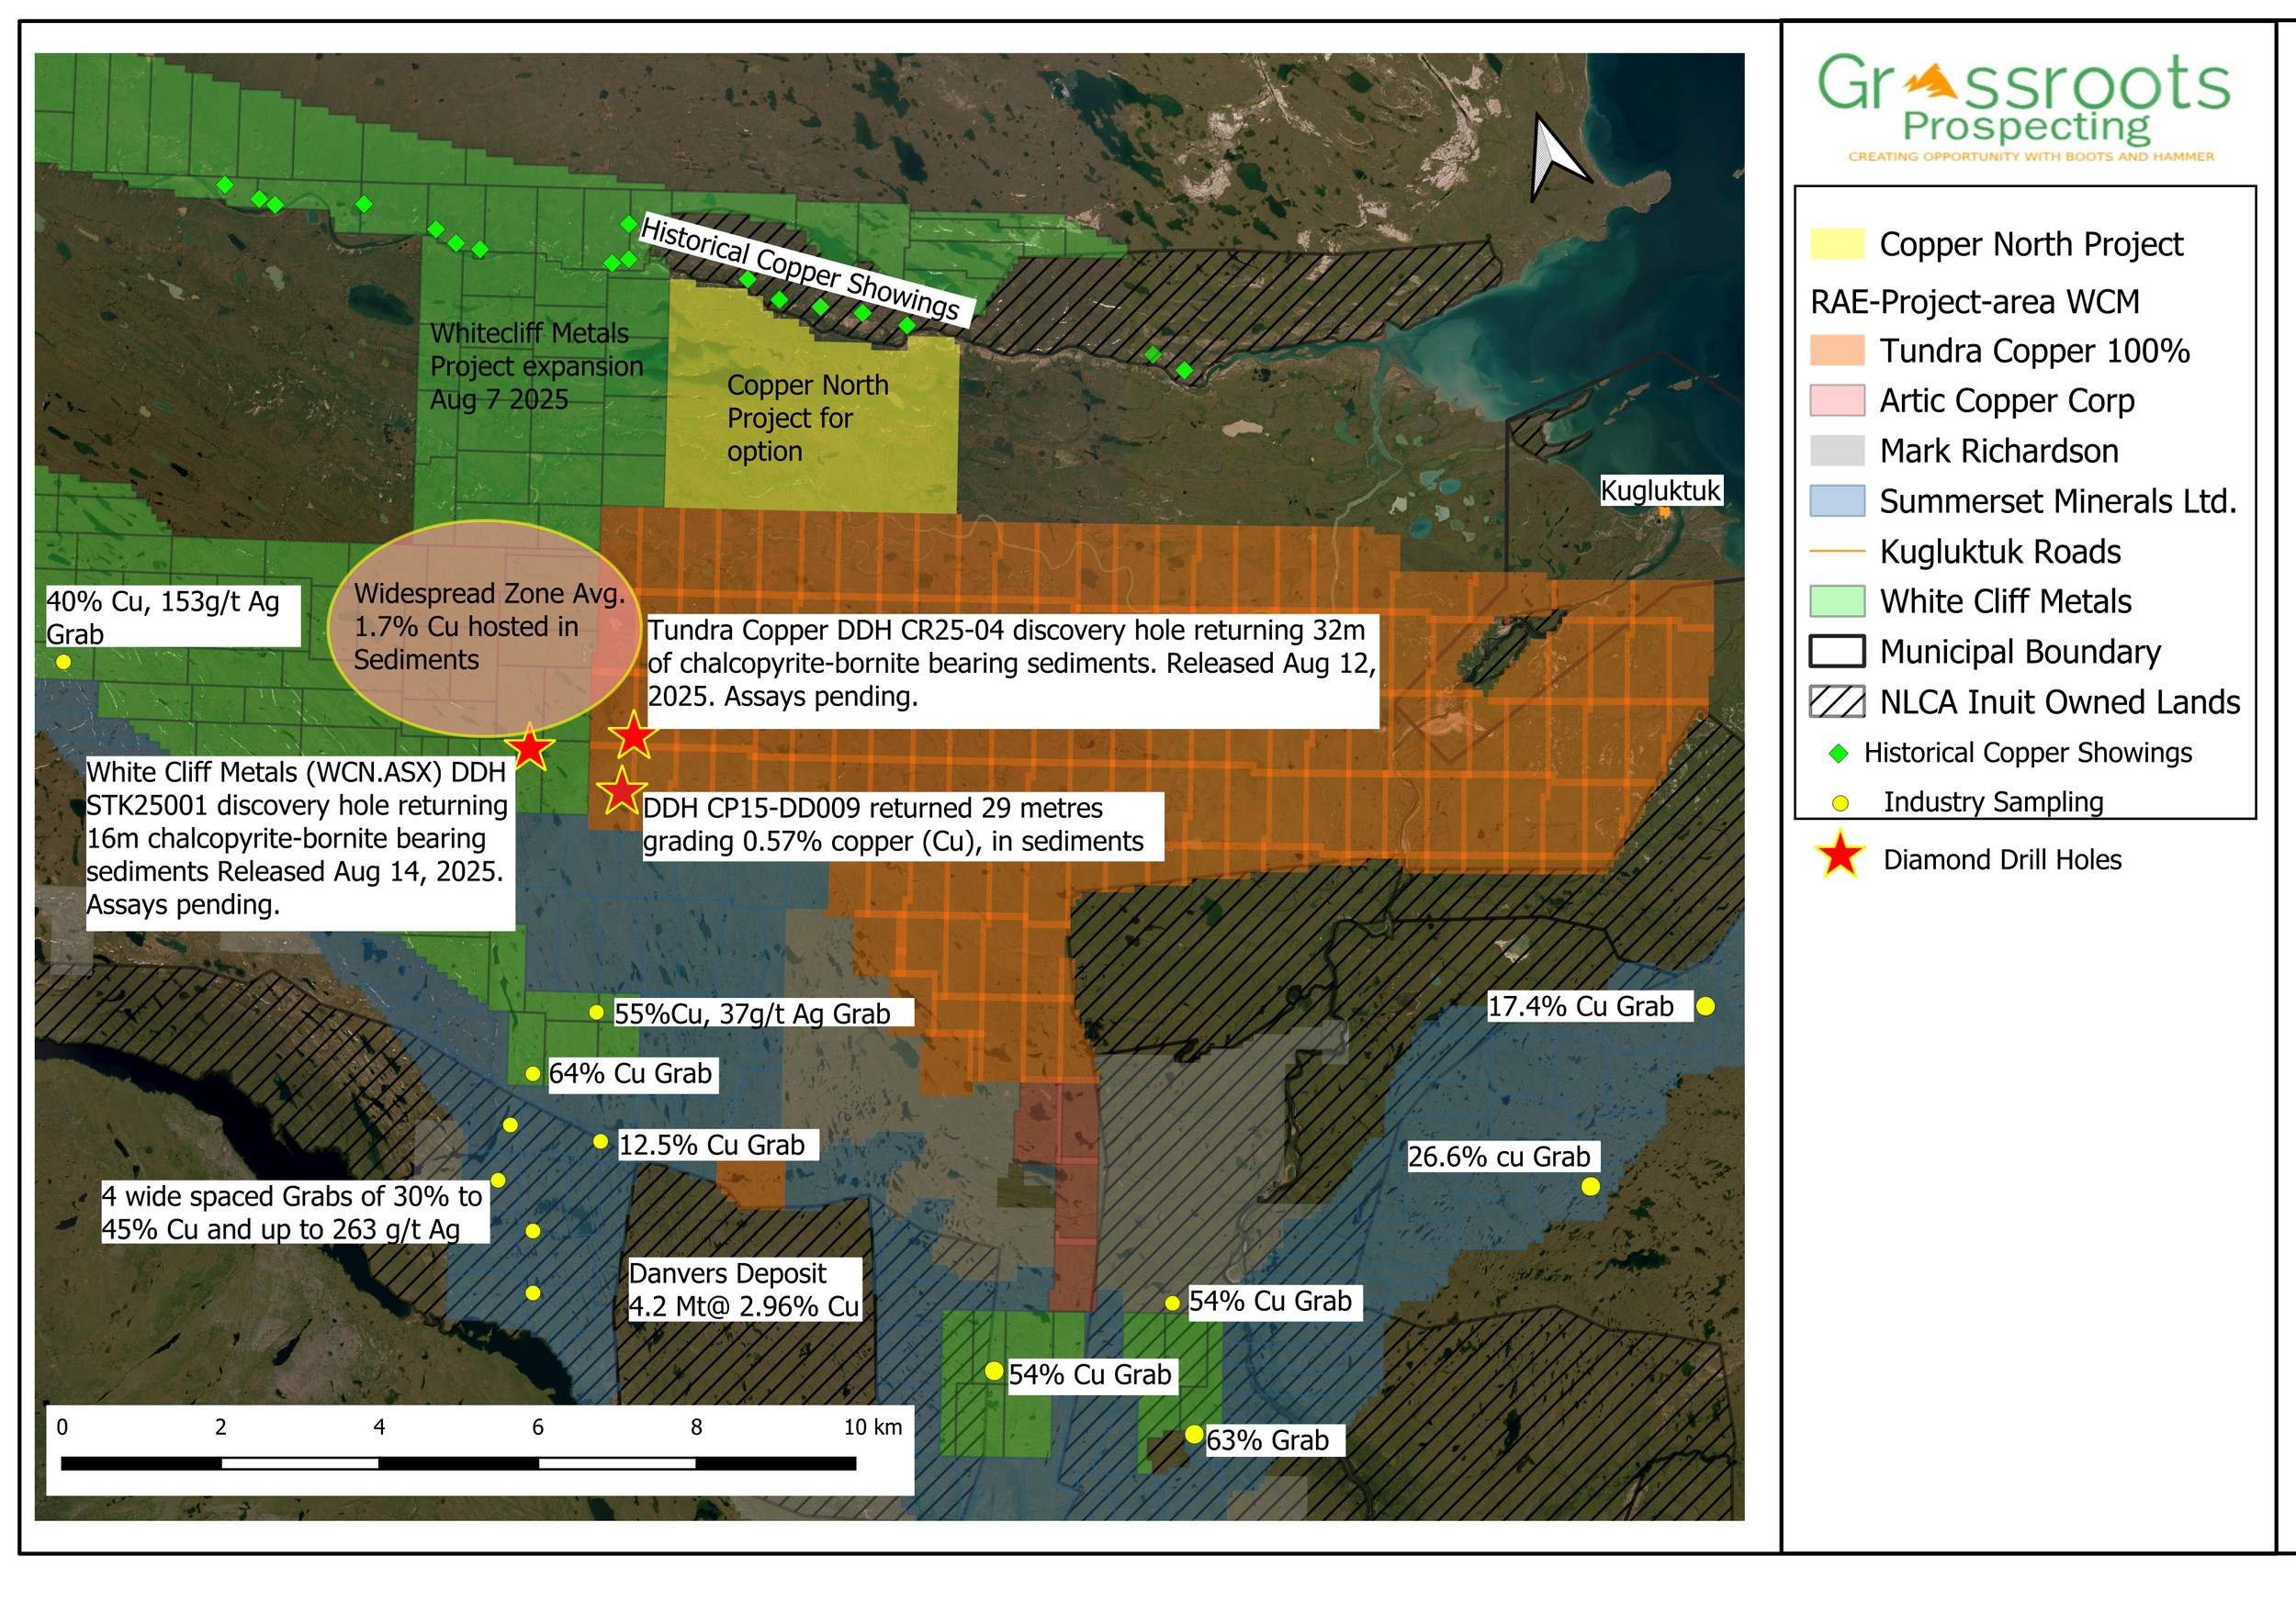The image size is (2296, 1623).
Task: Click the blue Summerset Minerals Ltd. swatch
Action: coord(1837,500)
